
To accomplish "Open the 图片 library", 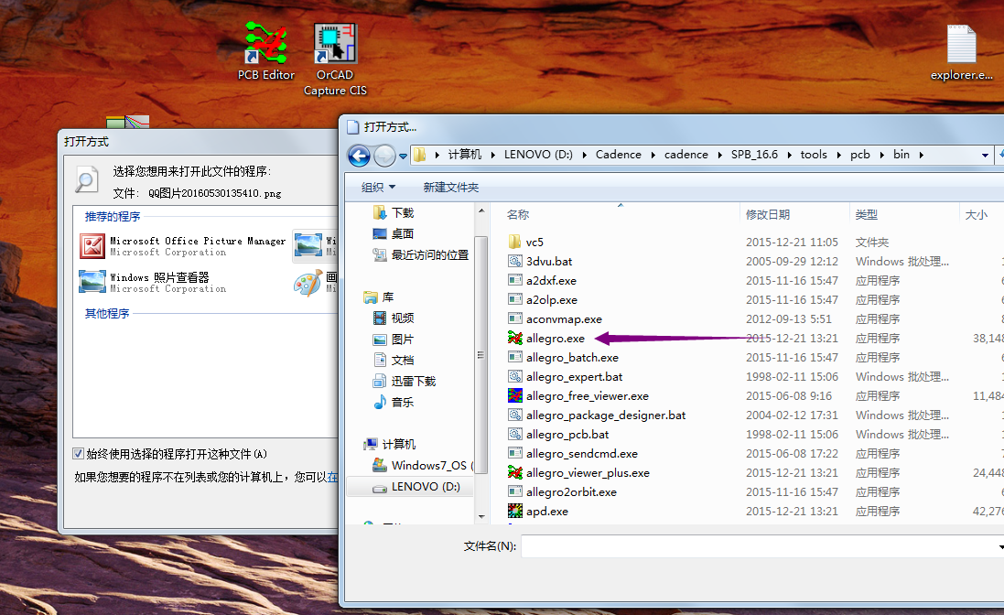I will [x=394, y=340].
